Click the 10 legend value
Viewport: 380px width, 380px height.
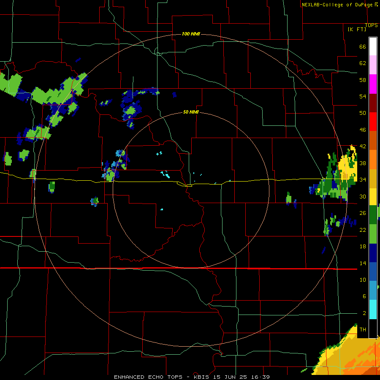pos(363,280)
